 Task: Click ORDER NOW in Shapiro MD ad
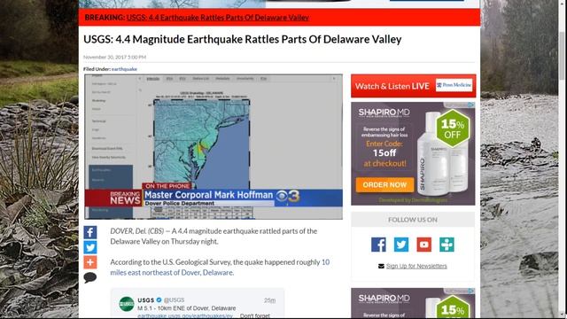point(384,185)
